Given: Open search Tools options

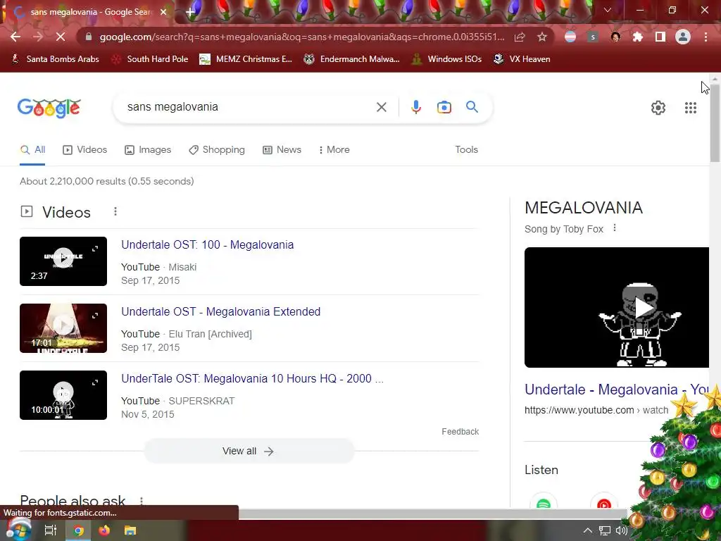Looking at the screenshot, I should 466,150.
